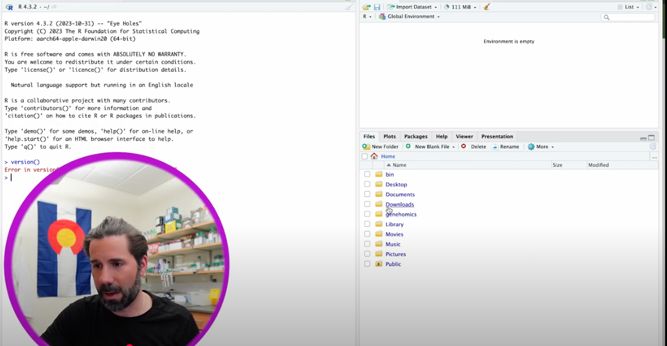667x346 pixels.
Task: Click the New Folder button
Action: [381, 146]
